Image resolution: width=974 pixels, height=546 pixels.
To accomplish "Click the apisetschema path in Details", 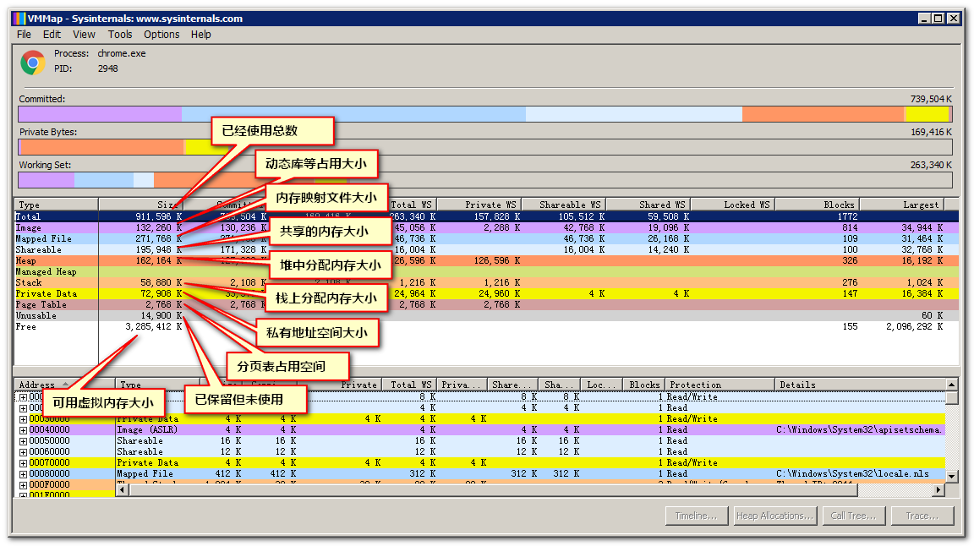I will 860,430.
